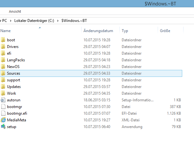Screen dimensions: 194x142
Task: Click the type "Setup-Informatio..." of autorun
Action: [x=138, y=100]
